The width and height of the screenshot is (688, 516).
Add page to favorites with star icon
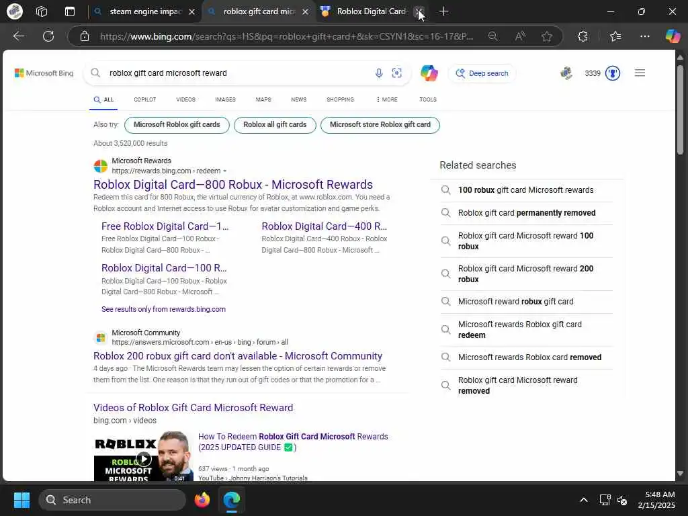pos(547,36)
